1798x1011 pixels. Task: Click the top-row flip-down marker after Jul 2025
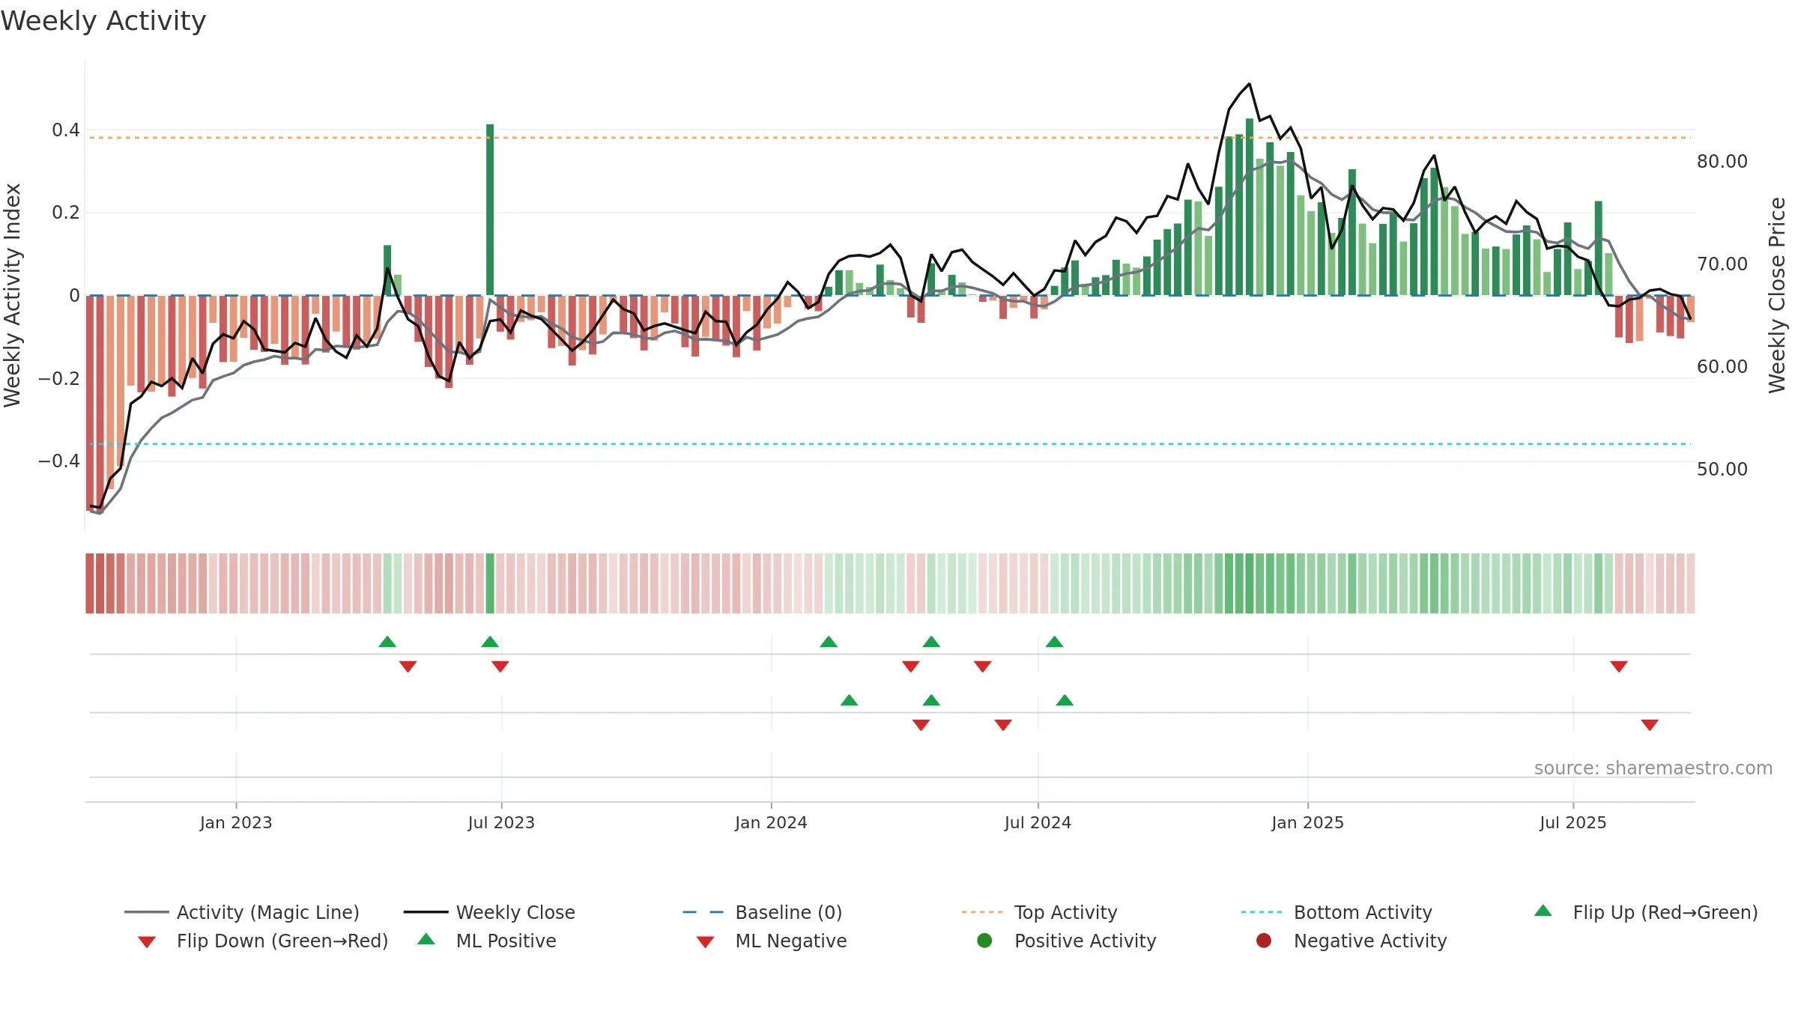click(1619, 667)
